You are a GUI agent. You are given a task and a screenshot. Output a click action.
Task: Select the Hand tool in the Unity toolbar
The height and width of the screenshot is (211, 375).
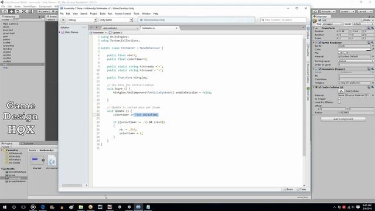[5, 11]
